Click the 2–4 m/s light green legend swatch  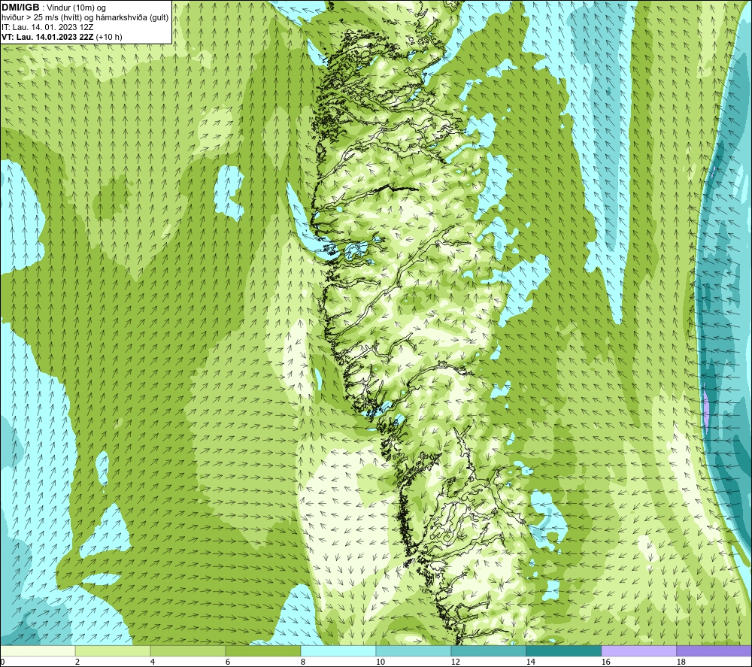113,651
